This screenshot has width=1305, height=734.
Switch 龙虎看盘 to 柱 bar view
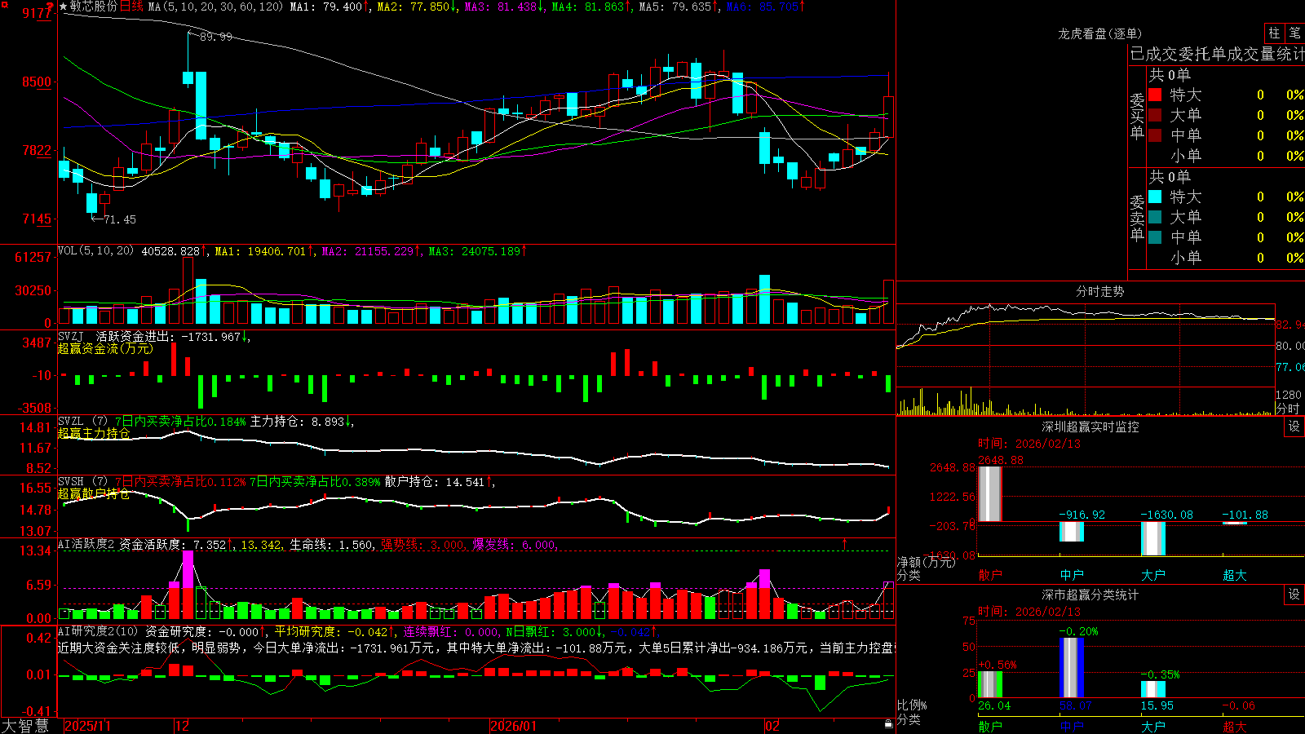tap(1274, 33)
